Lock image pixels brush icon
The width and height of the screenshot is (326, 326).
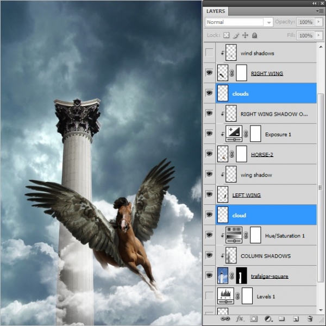point(236,35)
